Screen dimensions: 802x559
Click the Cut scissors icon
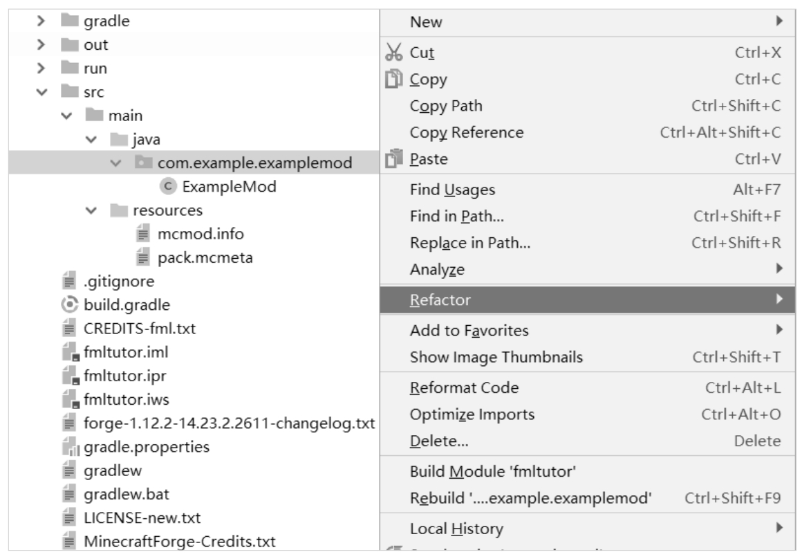[393, 53]
